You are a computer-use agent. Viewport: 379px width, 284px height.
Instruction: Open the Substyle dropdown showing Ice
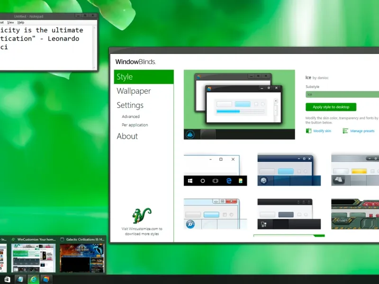tap(342, 94)
